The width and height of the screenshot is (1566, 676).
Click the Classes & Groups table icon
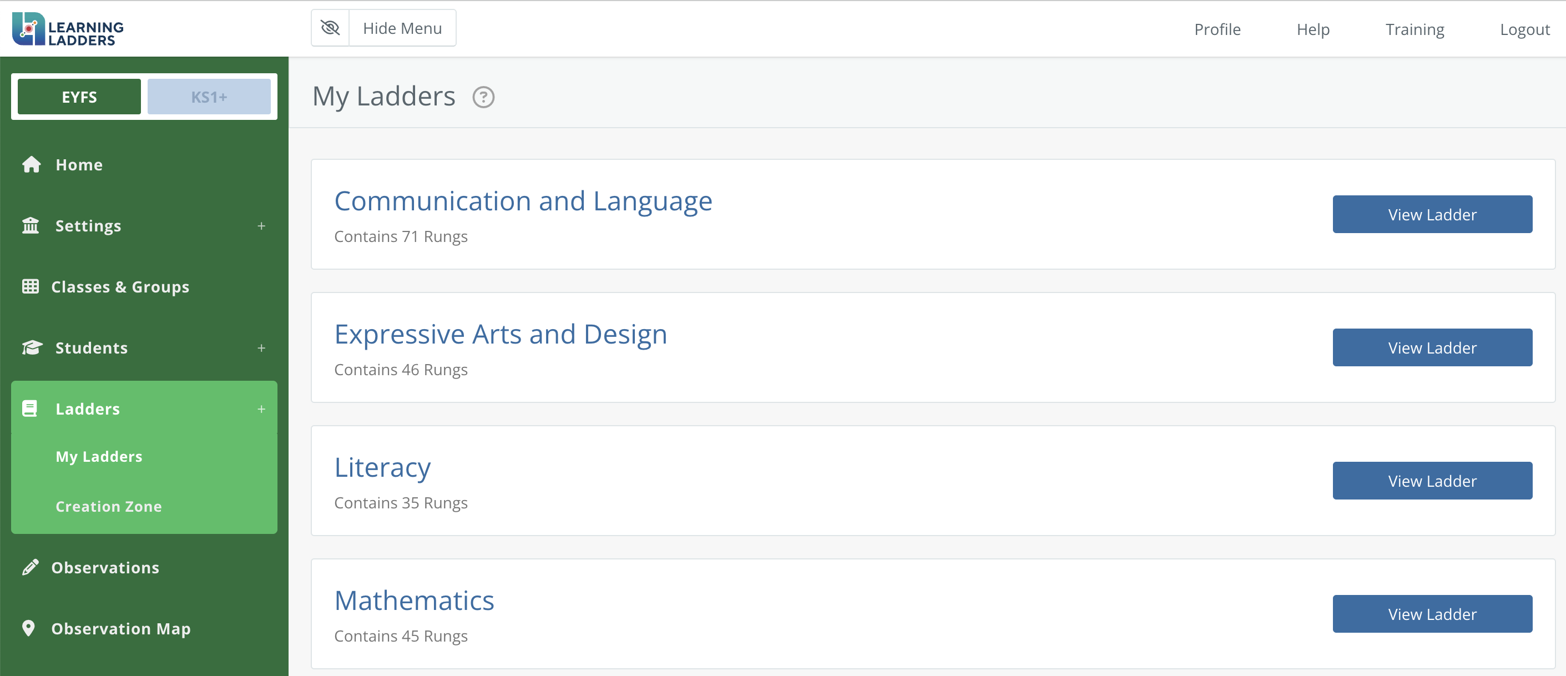tap(31, 286)
